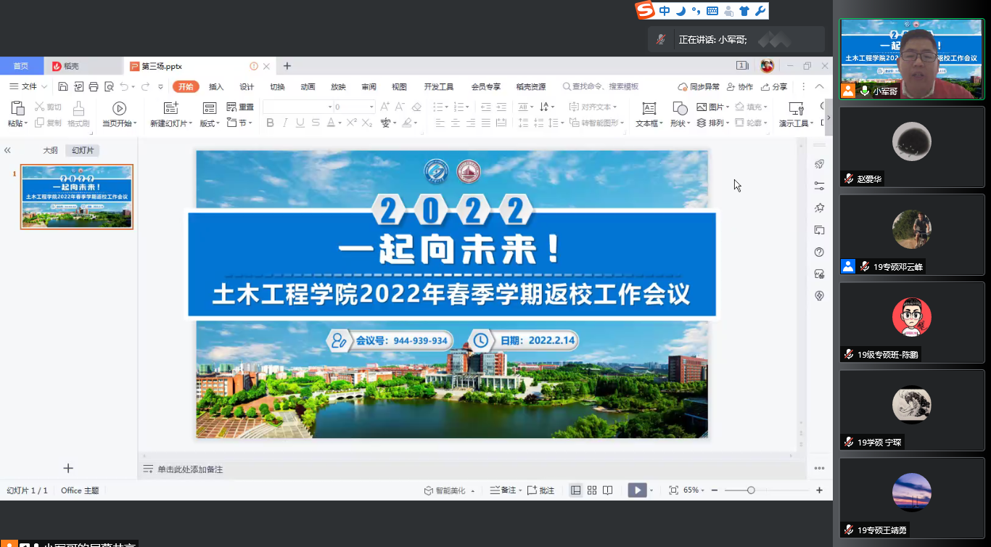The height and width of the screenshot is (547, 991).
Task: Click the zoom slider in status bar
Action: [x=751, y=490]
